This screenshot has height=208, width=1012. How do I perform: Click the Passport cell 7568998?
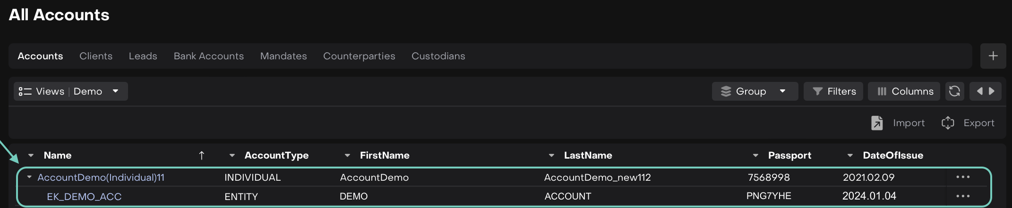(769, 177)
